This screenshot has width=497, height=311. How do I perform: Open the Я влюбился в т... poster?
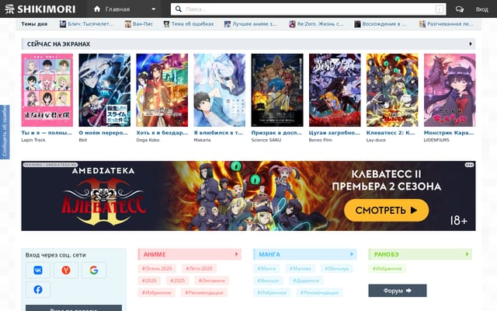click(219, 90)
